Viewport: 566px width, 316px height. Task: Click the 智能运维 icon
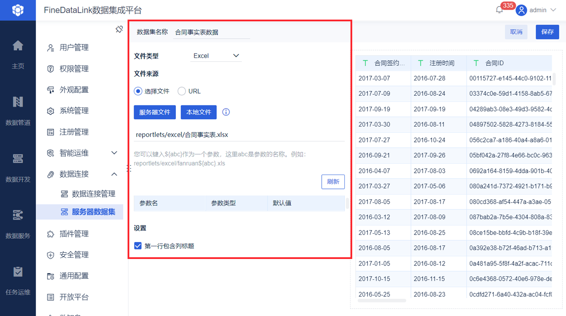pos(51,153)
